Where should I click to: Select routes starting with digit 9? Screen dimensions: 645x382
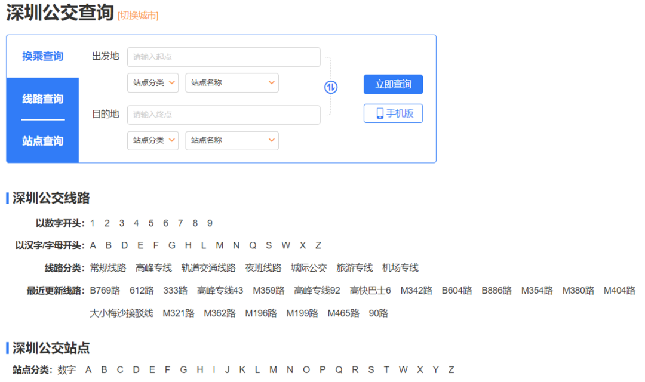click(210, 223)
